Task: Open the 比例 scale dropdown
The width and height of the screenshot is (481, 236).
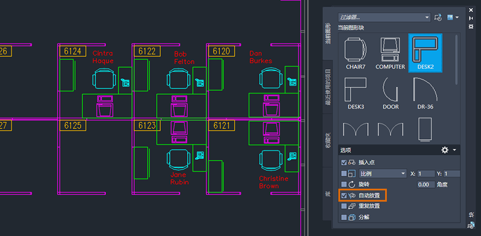Action: [x=383, y=174]
